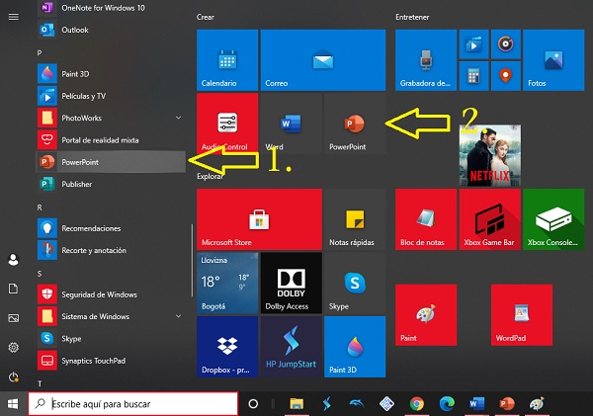Open the user account icon

(14, 260)
